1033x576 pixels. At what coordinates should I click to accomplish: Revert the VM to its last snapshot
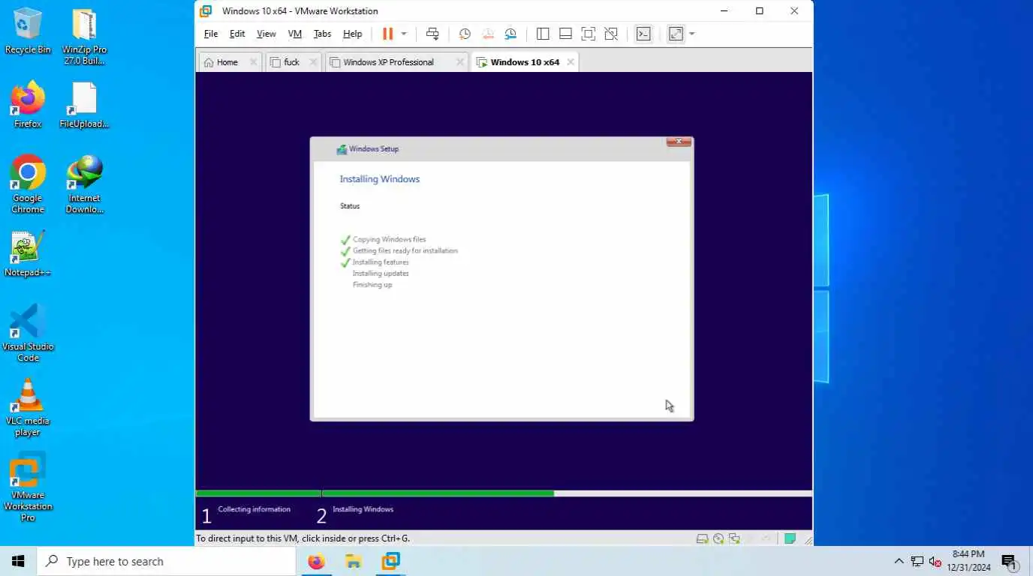pos(488,34)
